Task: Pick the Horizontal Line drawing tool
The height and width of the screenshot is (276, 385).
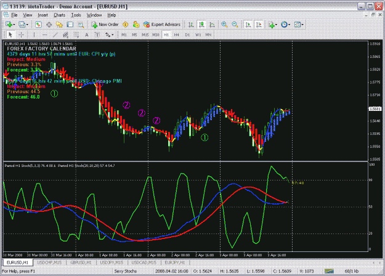Action: (x=44, y=35)
